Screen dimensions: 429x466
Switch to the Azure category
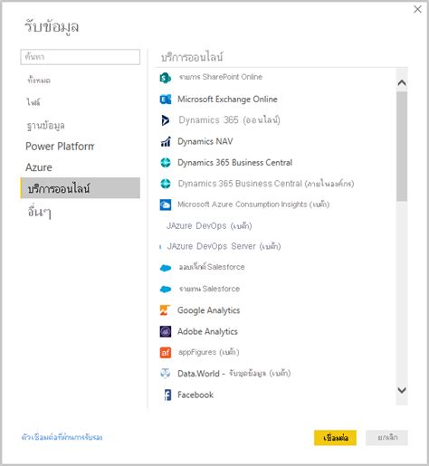click(x=39, y=167)
